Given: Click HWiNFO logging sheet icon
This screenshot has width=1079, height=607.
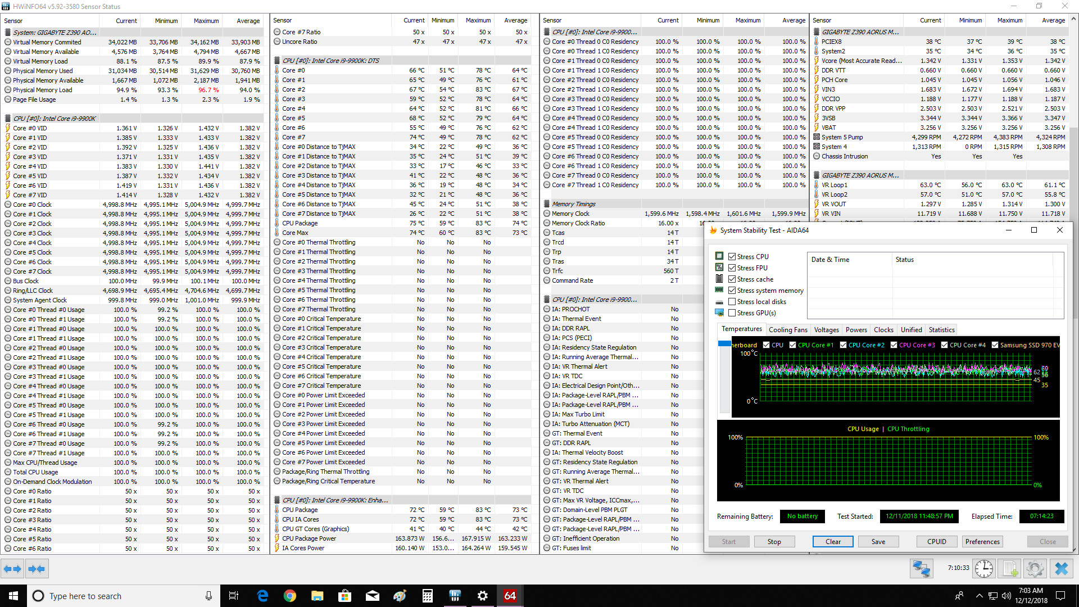Looking at the screenshot, I should (x=1010, y=569).
